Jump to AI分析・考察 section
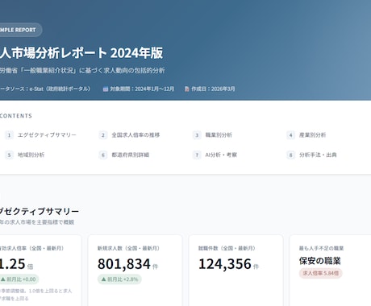Viewport: 371px width, 306px height. tap(221, 155)
